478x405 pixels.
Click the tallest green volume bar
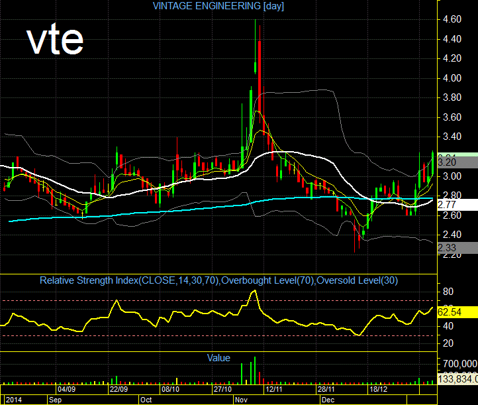[x=255, y=371]
